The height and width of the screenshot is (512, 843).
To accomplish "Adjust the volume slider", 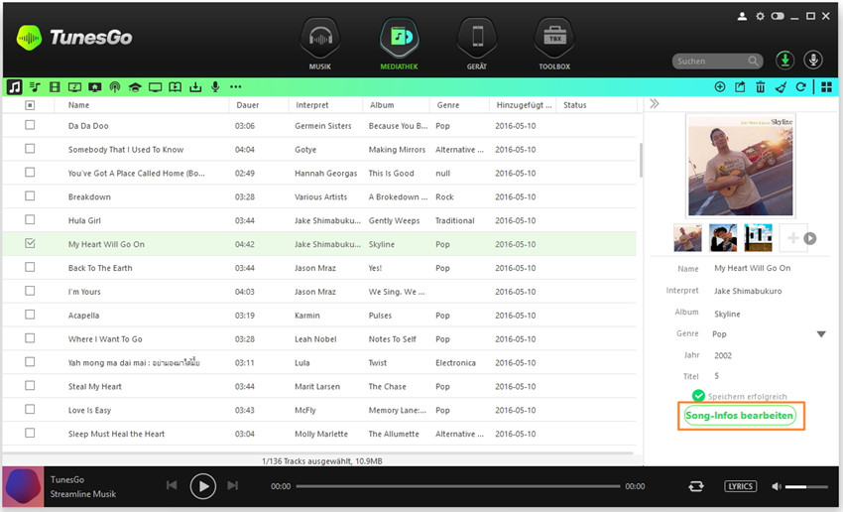I will pyautogui.click(x=806, y=487).
